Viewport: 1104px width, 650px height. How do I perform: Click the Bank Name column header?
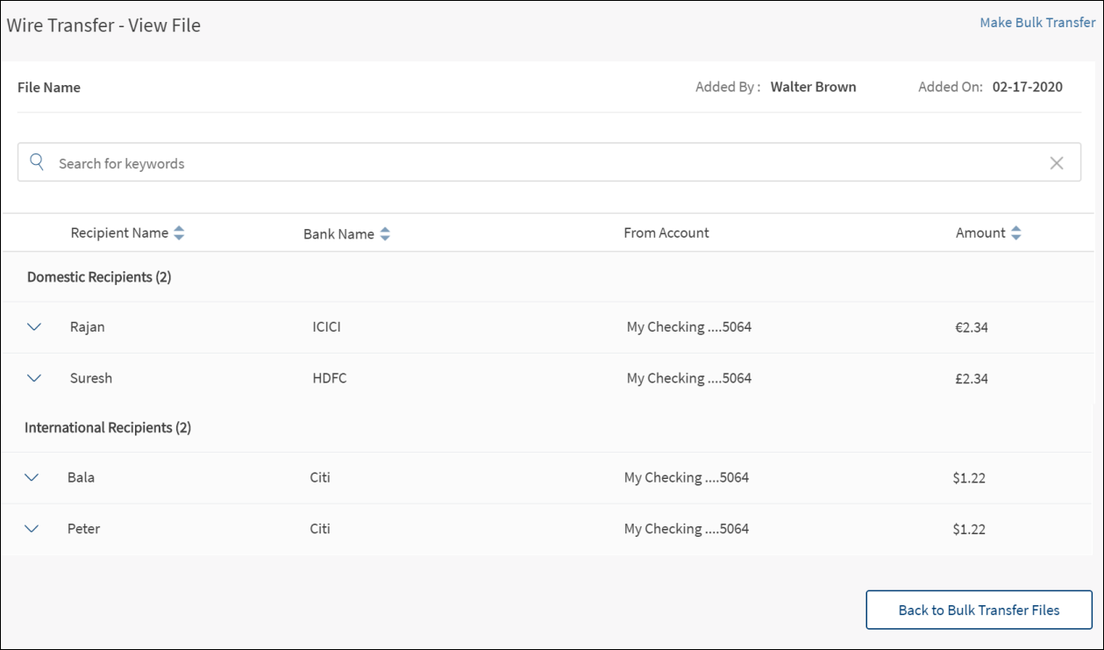(338, 234)
